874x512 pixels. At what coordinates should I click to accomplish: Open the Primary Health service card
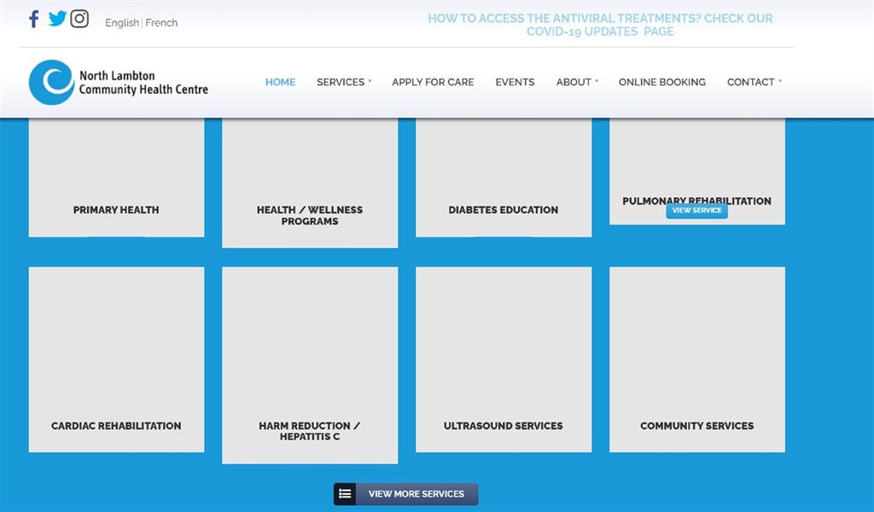(116, 177)
